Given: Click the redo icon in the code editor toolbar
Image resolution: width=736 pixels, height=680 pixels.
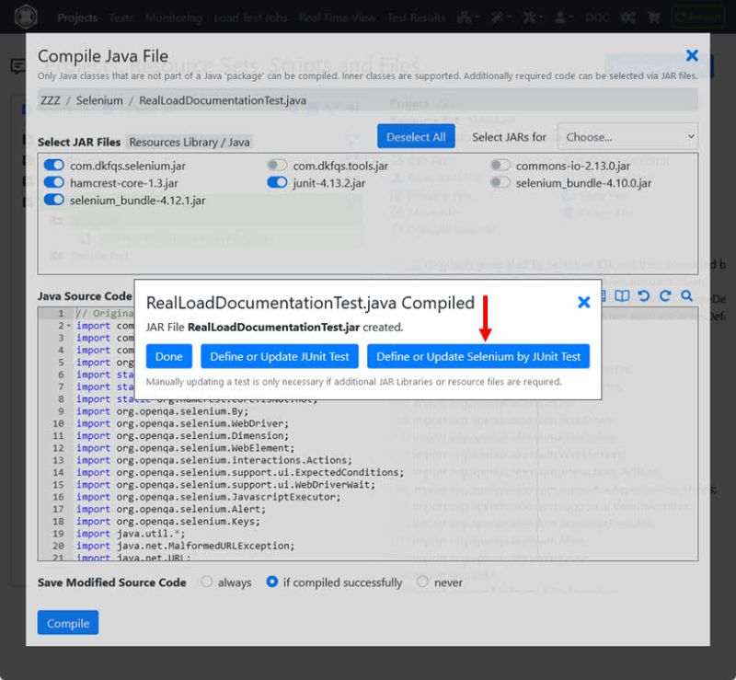Looking at the screenshot, I should click(664, 294).
